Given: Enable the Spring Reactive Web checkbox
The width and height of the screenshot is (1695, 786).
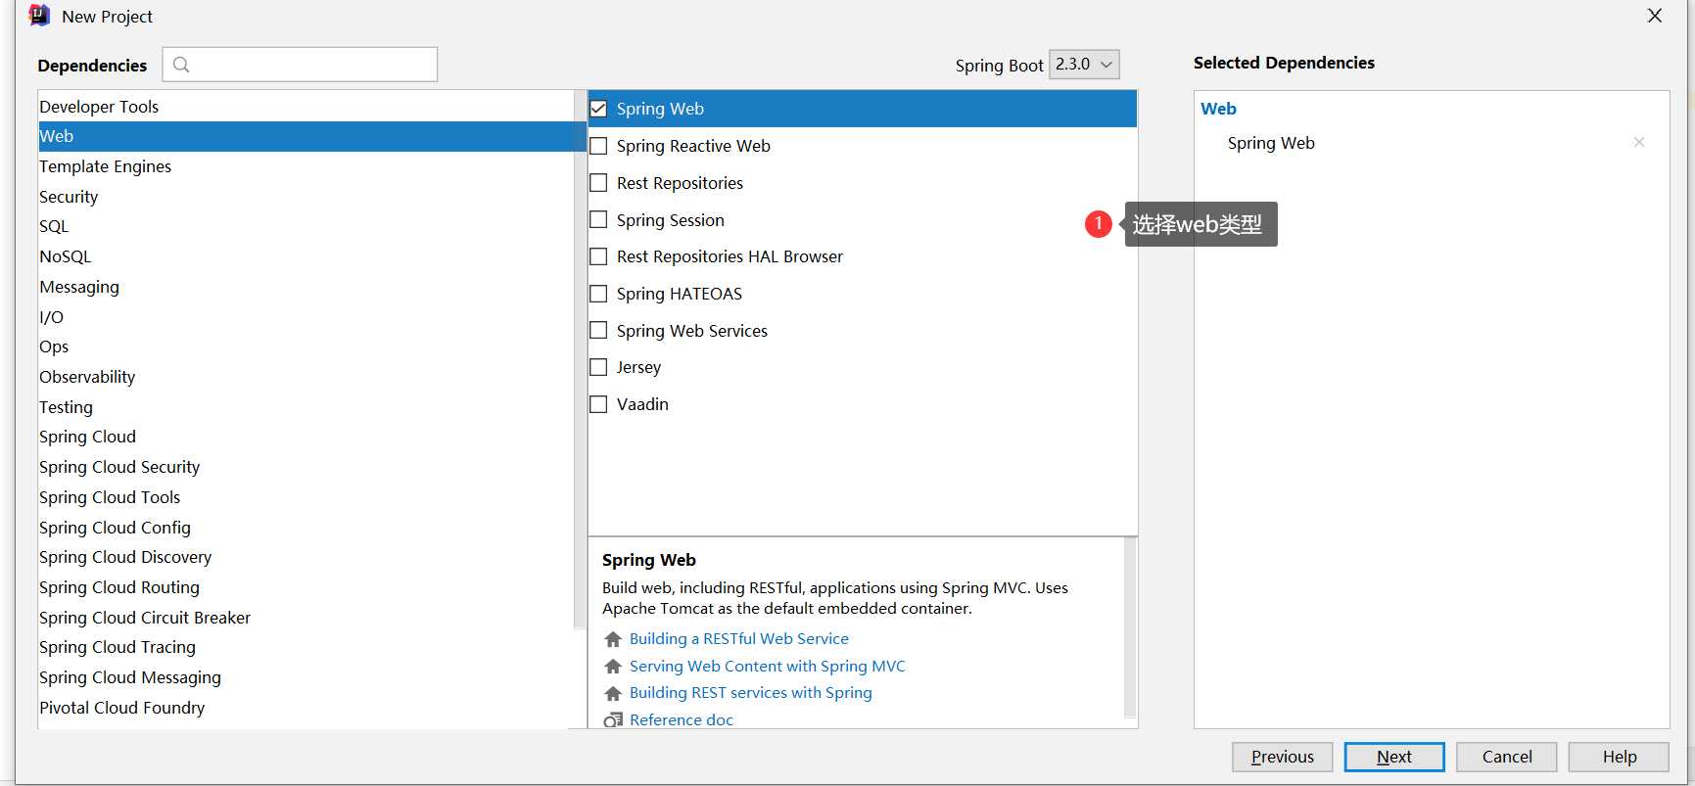Looking at the screenshot, I should pos(598,146).
